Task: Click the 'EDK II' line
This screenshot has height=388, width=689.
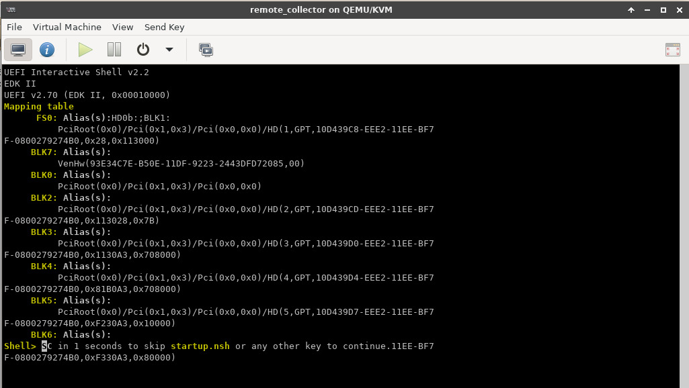Action: click(19, 83)
